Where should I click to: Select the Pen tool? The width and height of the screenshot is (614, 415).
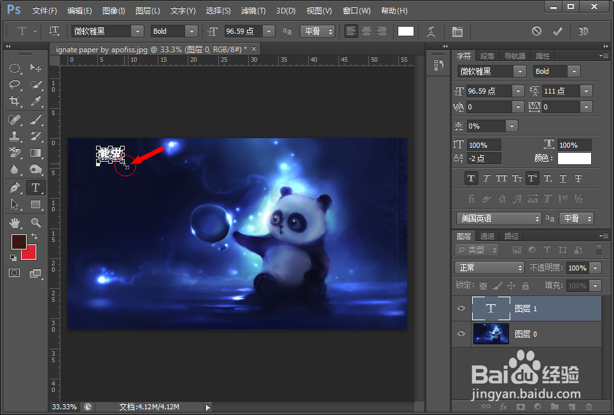click(x=15, y=188)
